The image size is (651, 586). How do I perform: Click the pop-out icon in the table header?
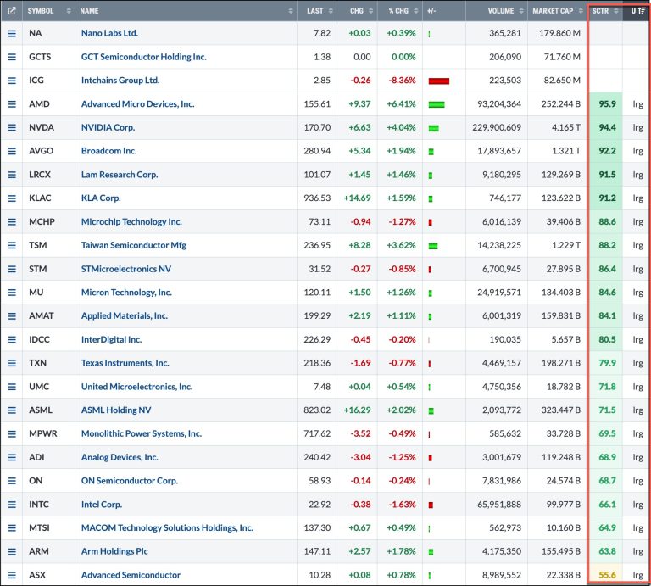click(x=12, y=11)
